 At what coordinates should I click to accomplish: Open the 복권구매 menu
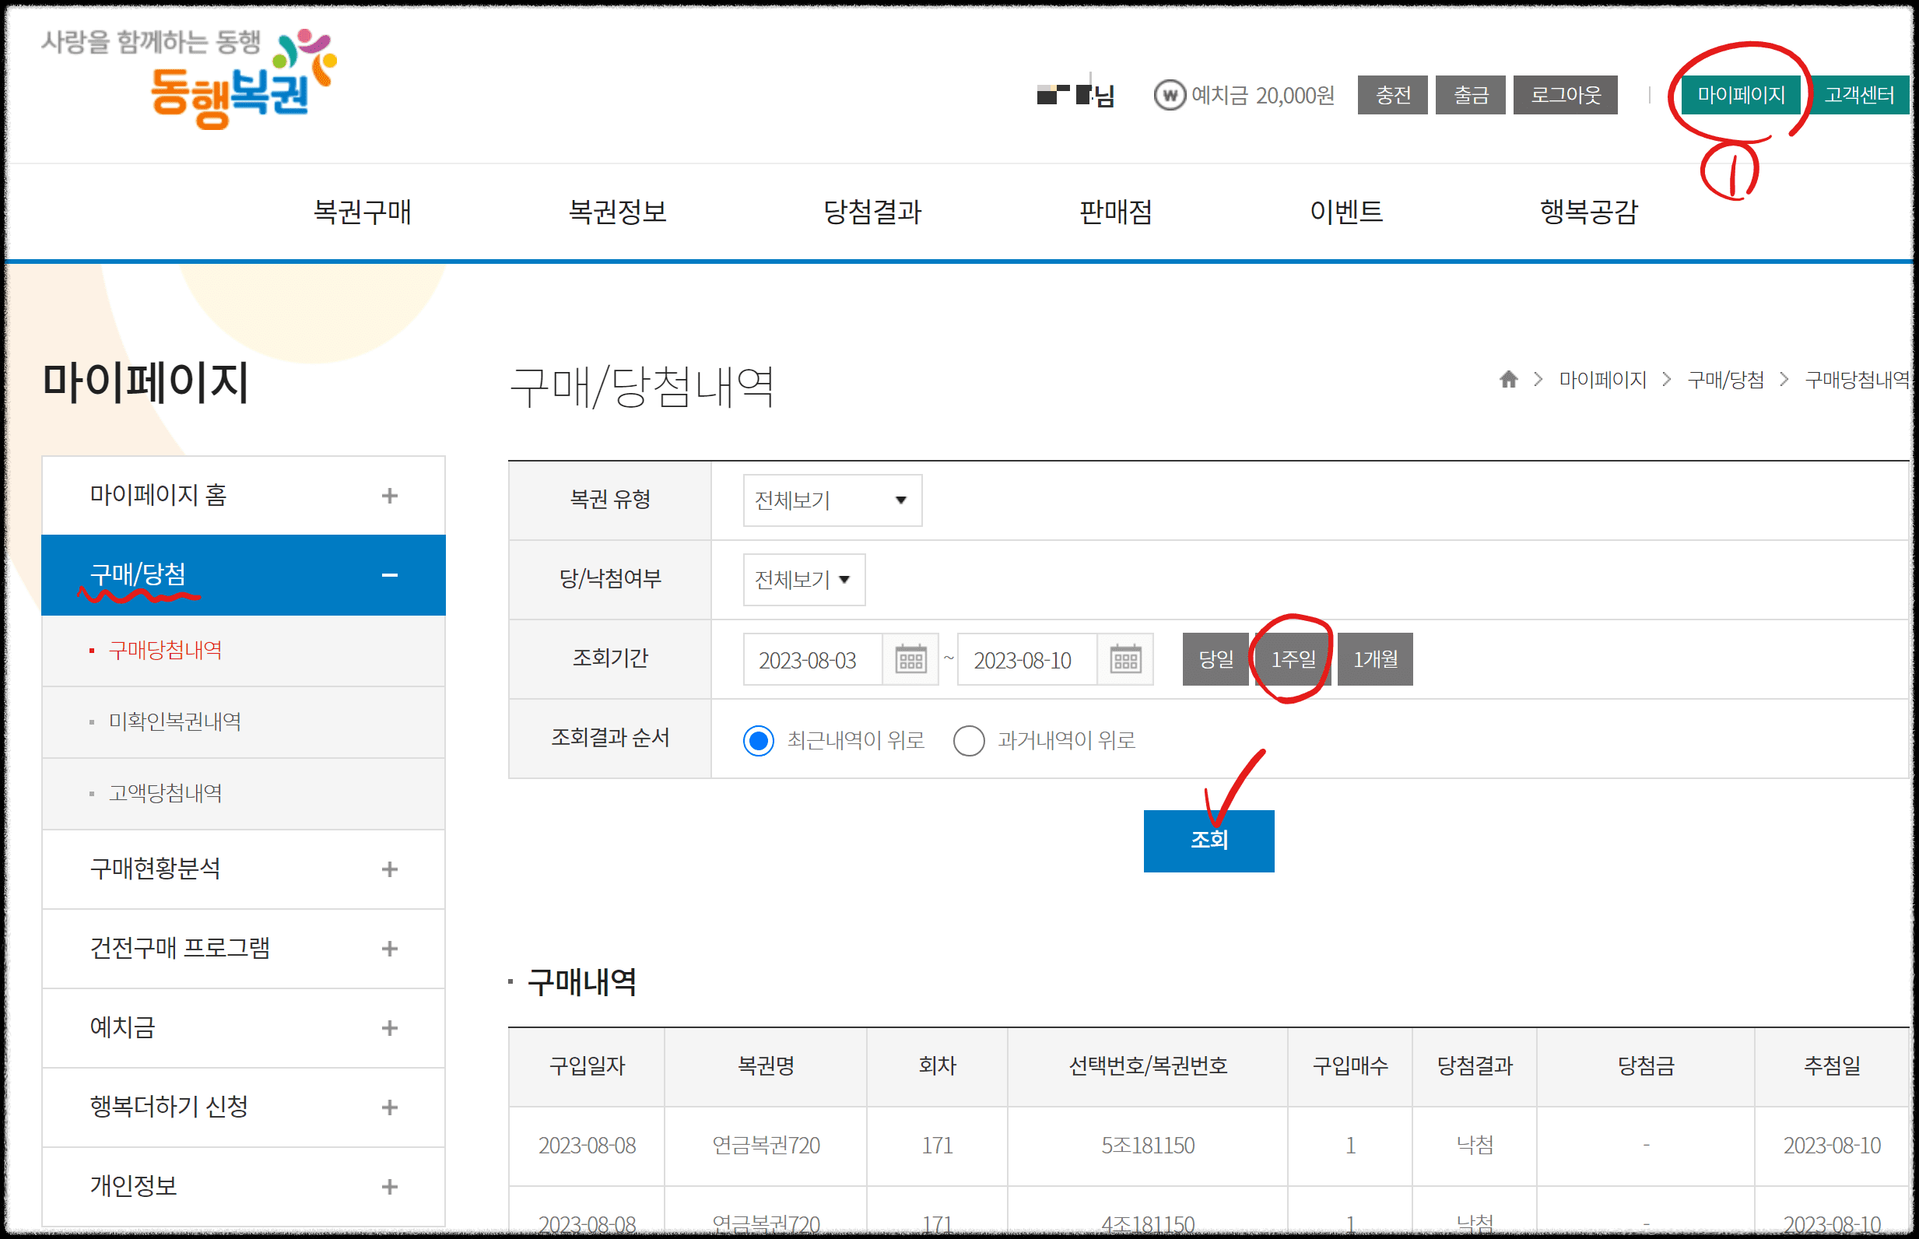(362, 212)
